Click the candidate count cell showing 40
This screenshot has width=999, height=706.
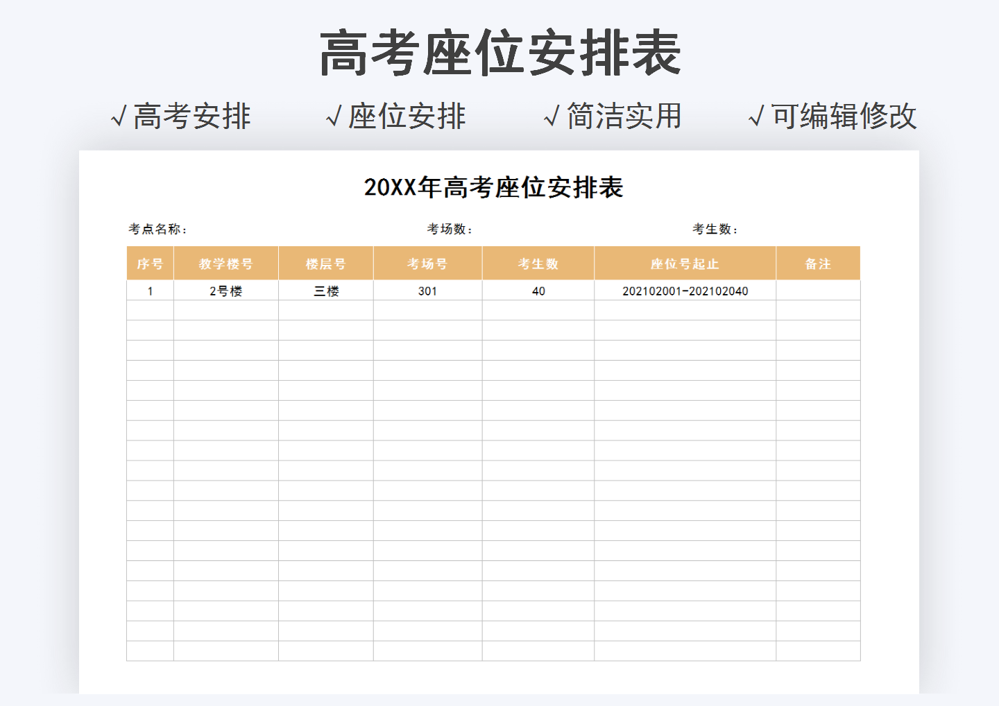pos(538,291)
